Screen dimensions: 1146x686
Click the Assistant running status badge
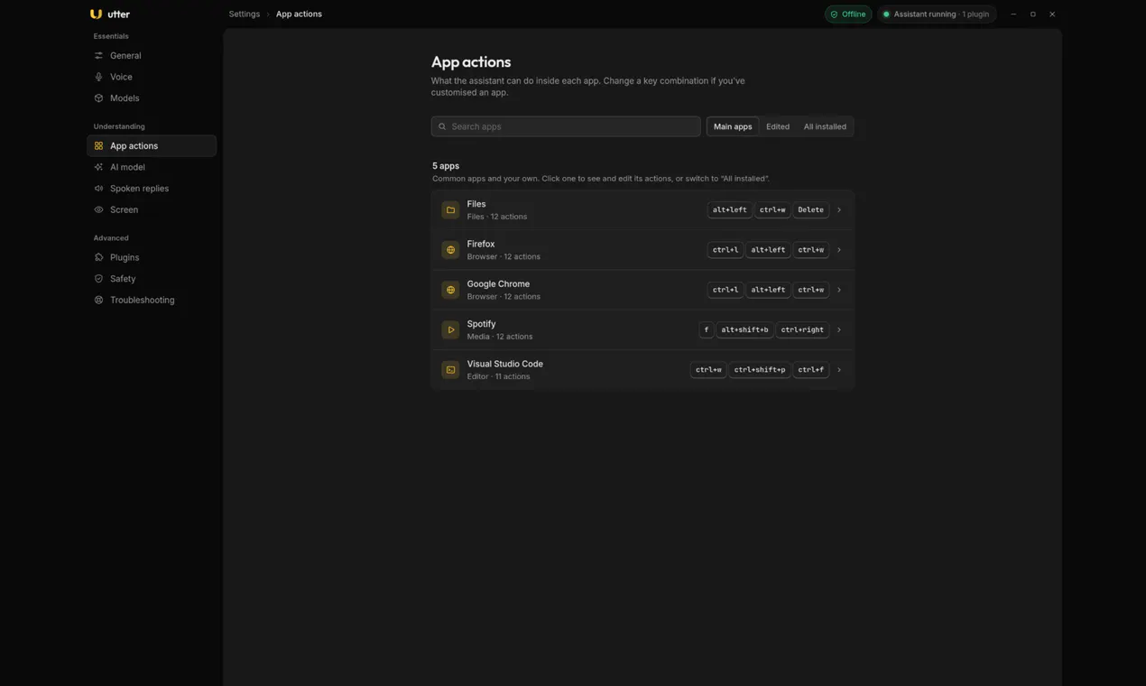click(x=937, y=14)
